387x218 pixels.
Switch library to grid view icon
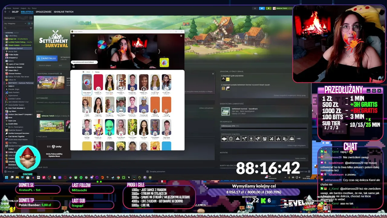click(x=31, y=18)
